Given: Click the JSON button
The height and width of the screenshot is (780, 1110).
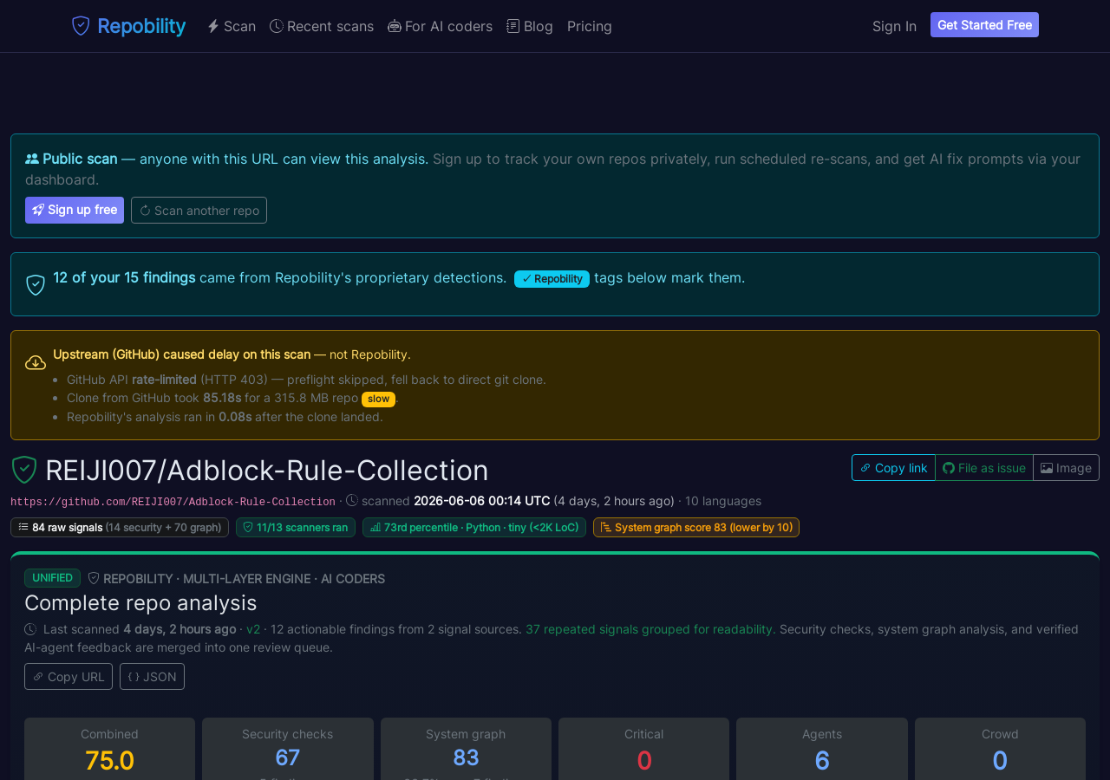Looking at the screenshot, I should pos(152,676).
